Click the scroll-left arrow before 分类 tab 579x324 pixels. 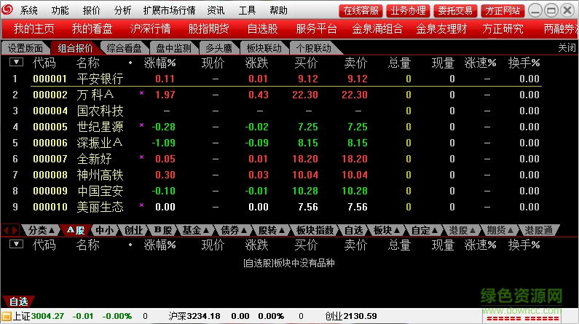pos(6,230)
